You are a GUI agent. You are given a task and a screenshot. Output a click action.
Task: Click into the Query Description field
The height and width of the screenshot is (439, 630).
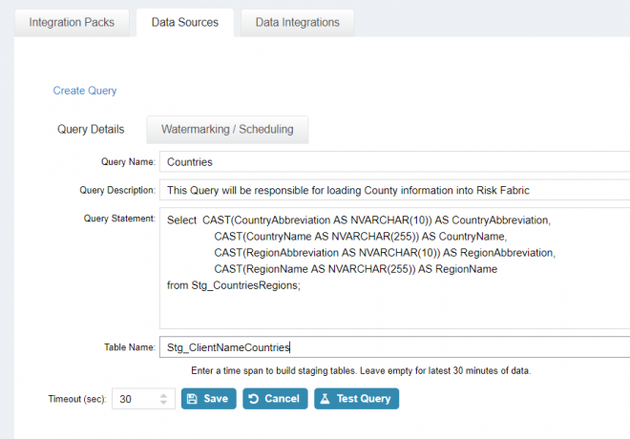(x=393, y=190)
